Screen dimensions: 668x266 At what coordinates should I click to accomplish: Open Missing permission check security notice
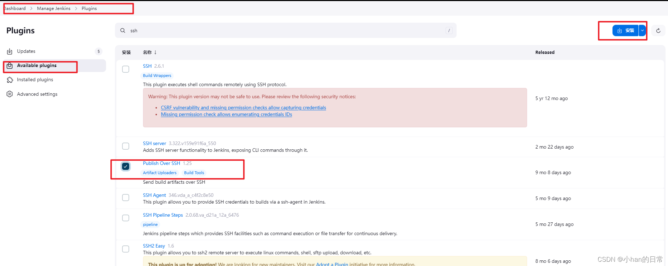pos(226,114)
